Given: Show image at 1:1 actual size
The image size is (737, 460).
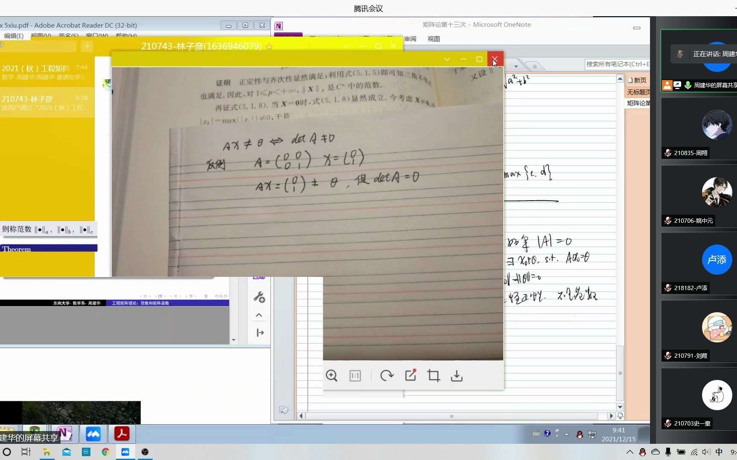Looking at the screenshot, I should (x=355, y=376).
